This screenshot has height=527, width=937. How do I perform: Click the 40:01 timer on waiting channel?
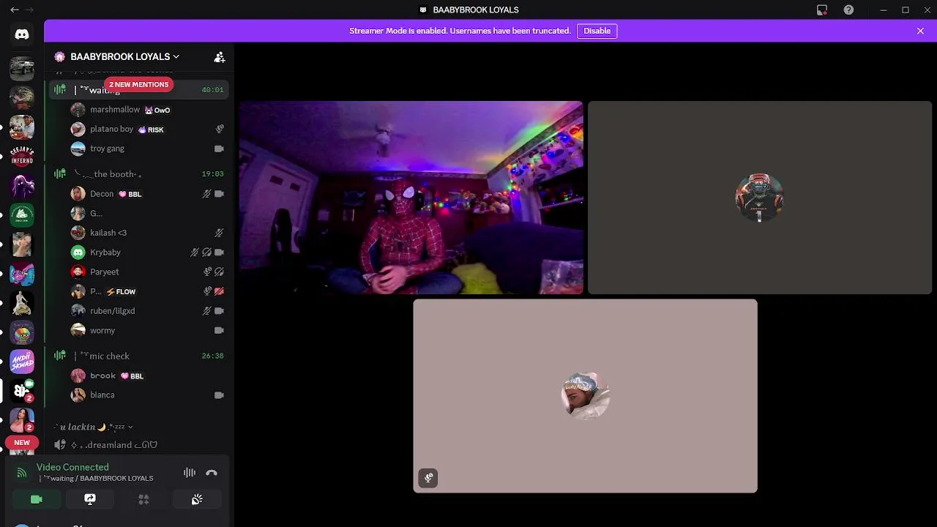tap(212, 90)
